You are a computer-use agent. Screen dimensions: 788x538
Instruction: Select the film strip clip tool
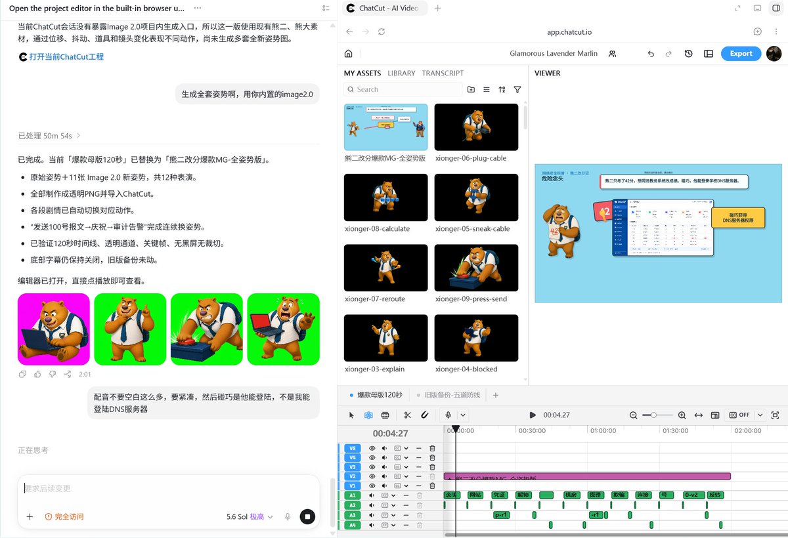385,415
